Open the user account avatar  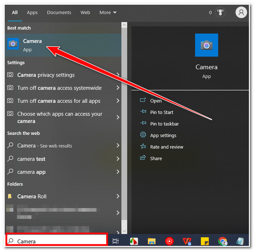(x=241, y=12)
